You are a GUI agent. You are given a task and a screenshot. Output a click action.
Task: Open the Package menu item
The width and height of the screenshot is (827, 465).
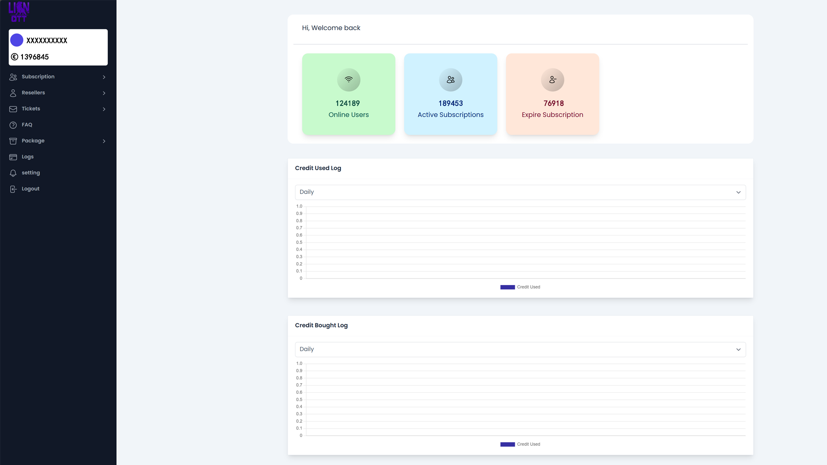(33, 141)
